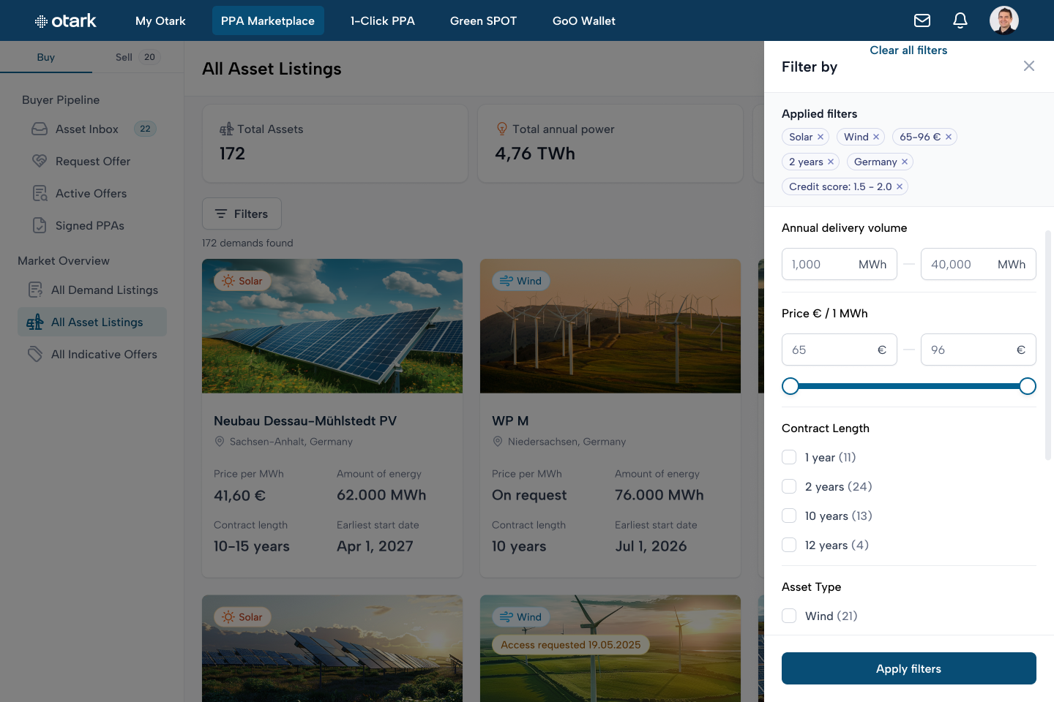Click the Otark logo
Screen dimensions: 1054x702
(66, 20)
